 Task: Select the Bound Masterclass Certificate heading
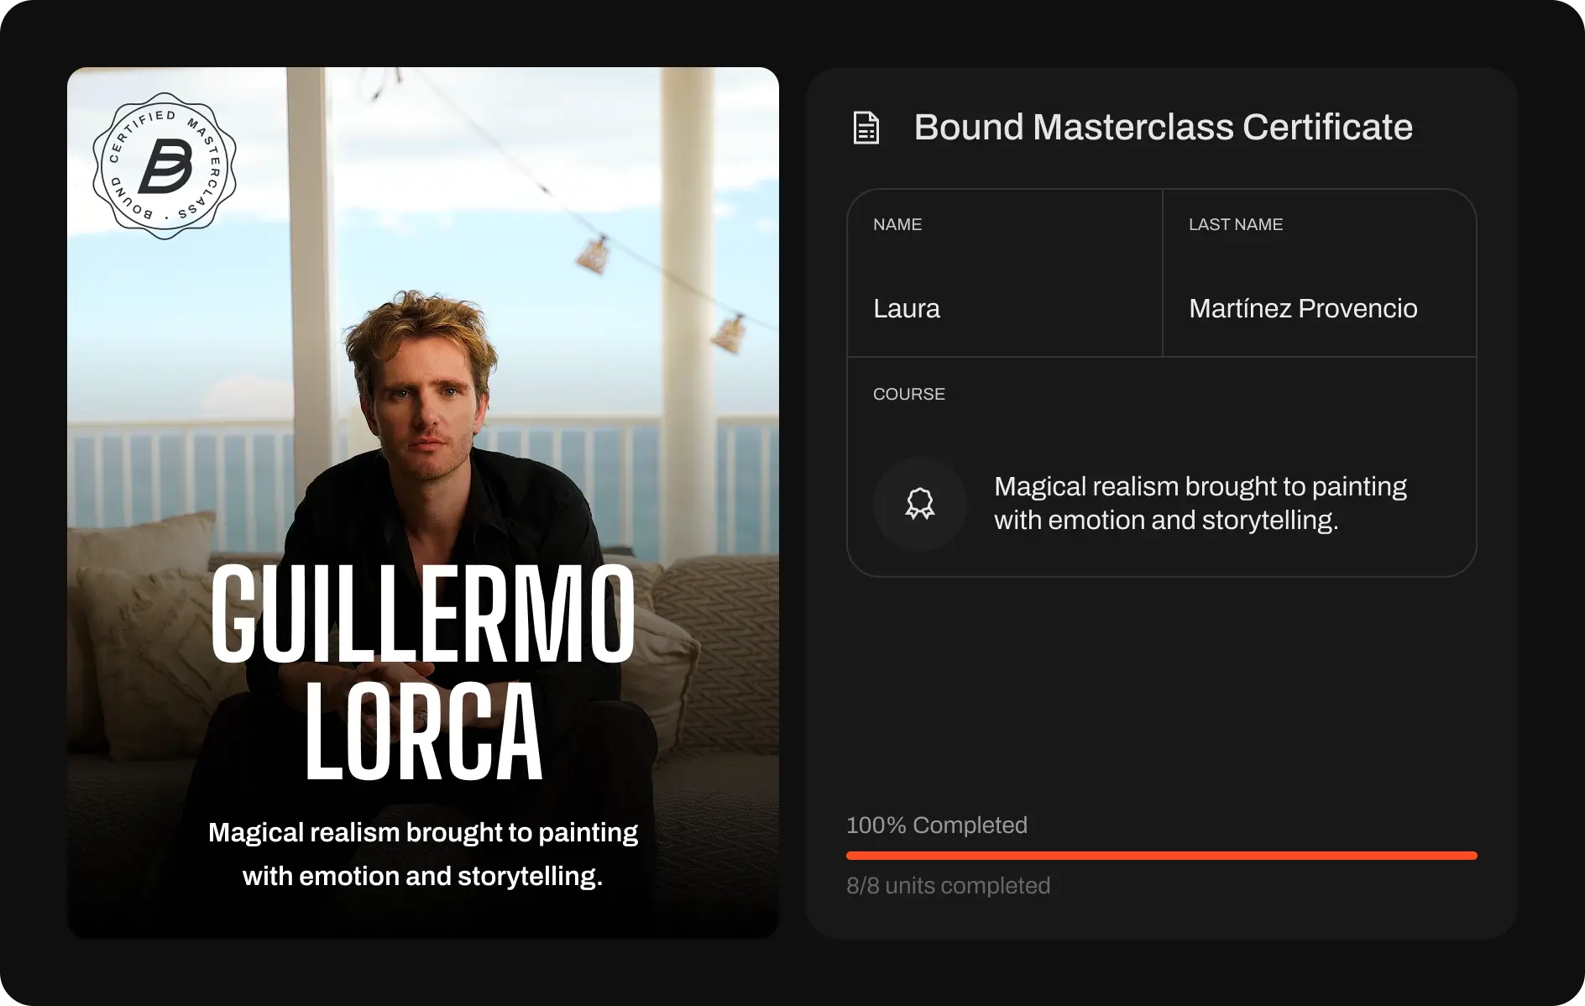click(1163, 128)
